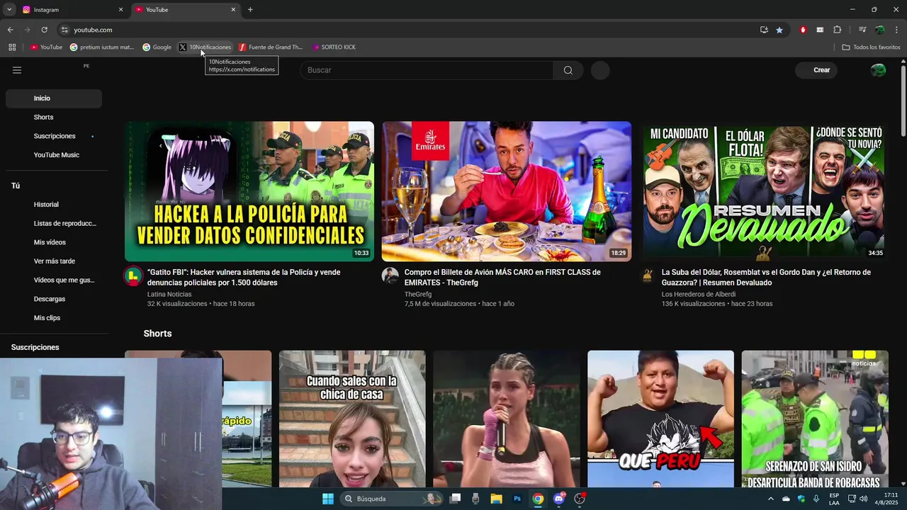Click the Crear button
The width and height of the screenshot is (907, 510).
(816, 70)
